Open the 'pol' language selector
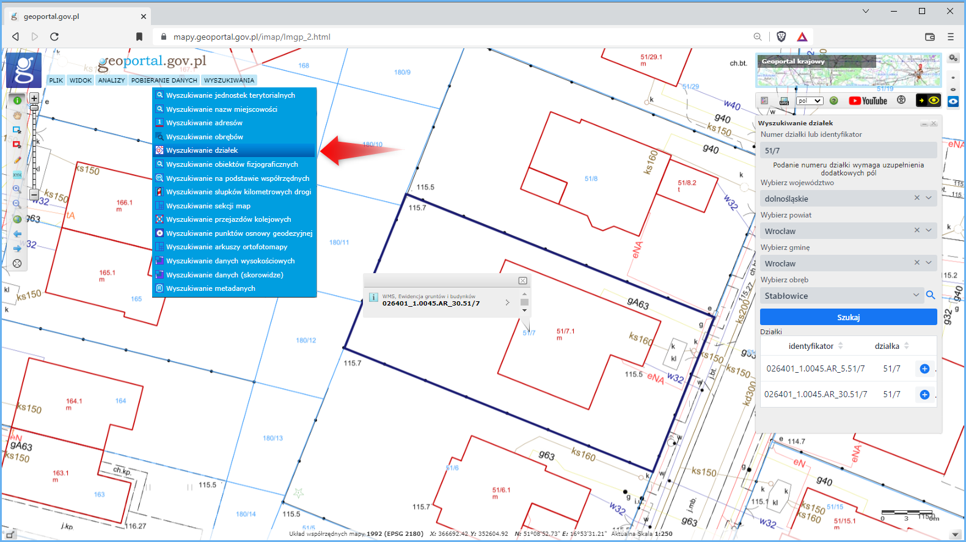The image size is (966, 542). 810,101
